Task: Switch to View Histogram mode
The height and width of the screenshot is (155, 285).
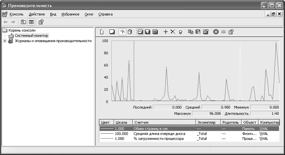Action: point(147,32)
